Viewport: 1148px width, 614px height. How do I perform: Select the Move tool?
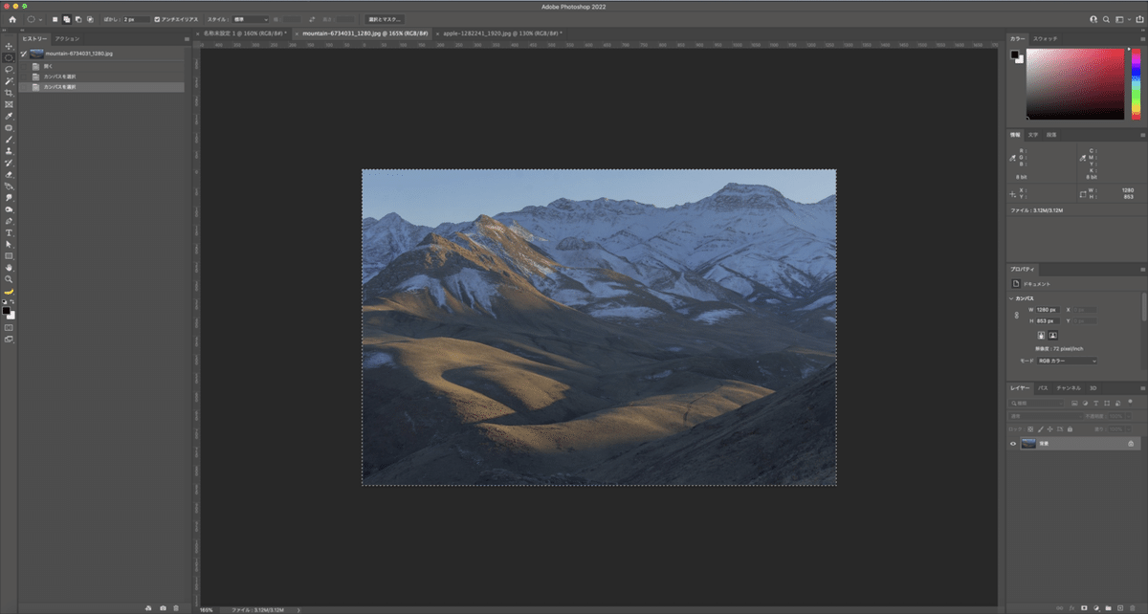(9, 46)
